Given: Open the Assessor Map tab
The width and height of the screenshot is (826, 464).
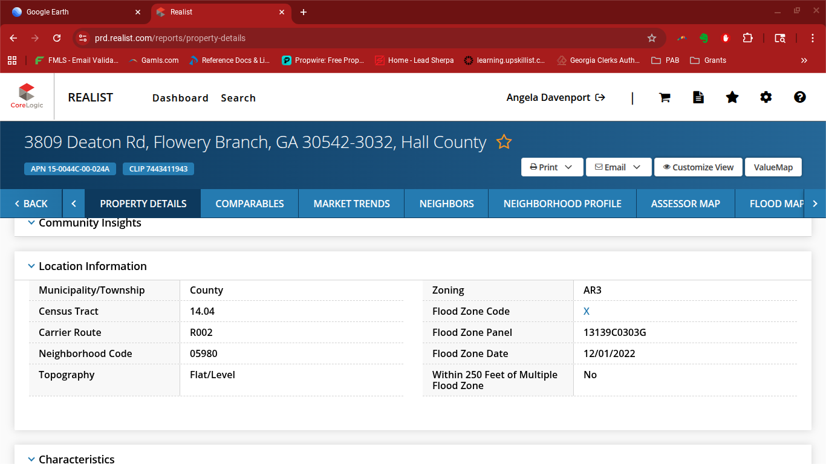Looking at the screenshot, I should (x=686, y=204).
